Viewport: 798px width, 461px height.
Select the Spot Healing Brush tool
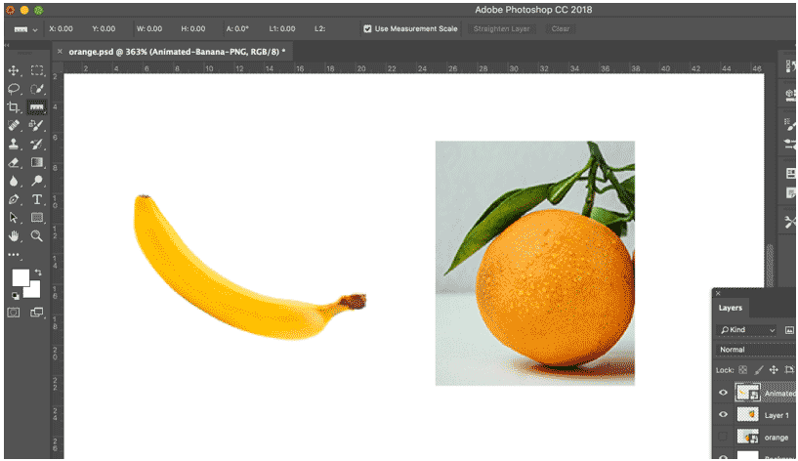tap(14, 126)
